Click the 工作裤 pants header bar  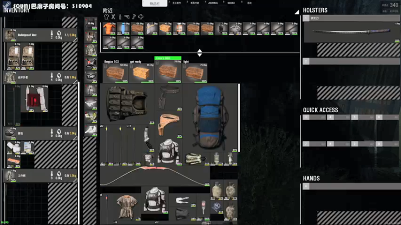pos(40,175)
